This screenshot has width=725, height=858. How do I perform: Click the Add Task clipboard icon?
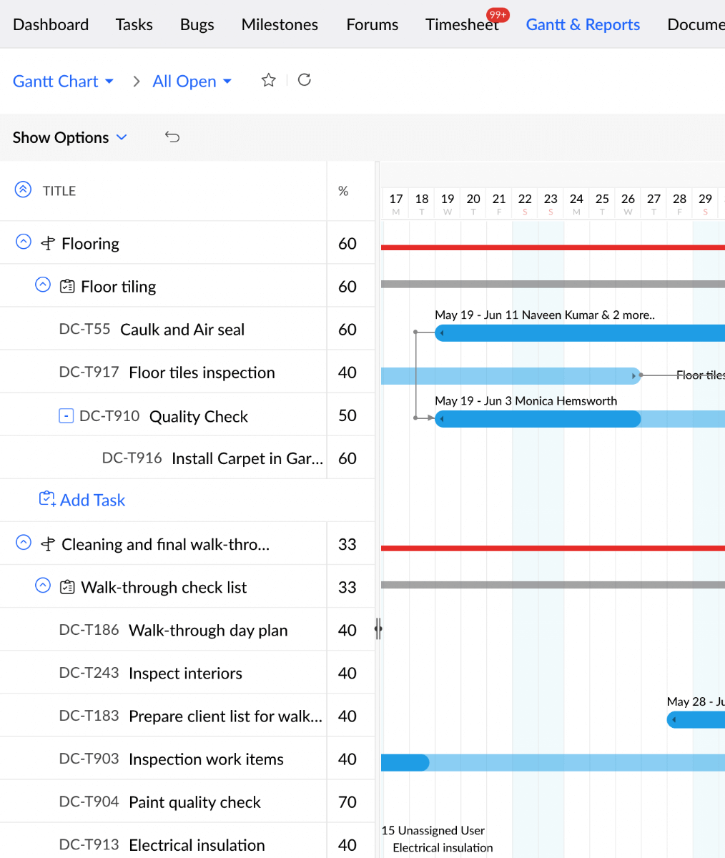pyautogui.click(x=46, y=499)
